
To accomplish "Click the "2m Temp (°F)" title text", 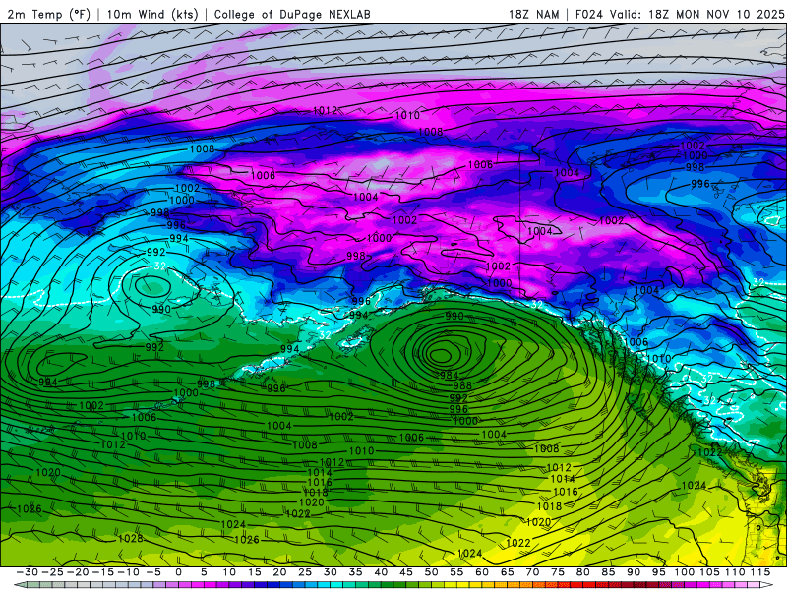I will click(x=48, y=14).
